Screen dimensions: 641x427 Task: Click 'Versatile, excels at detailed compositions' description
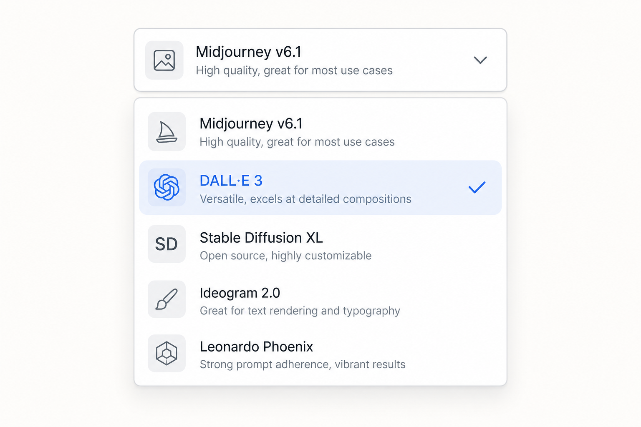pos(305,199)
